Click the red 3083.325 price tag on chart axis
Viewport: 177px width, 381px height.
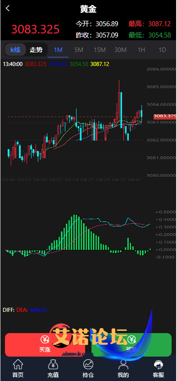pos(165,116)
